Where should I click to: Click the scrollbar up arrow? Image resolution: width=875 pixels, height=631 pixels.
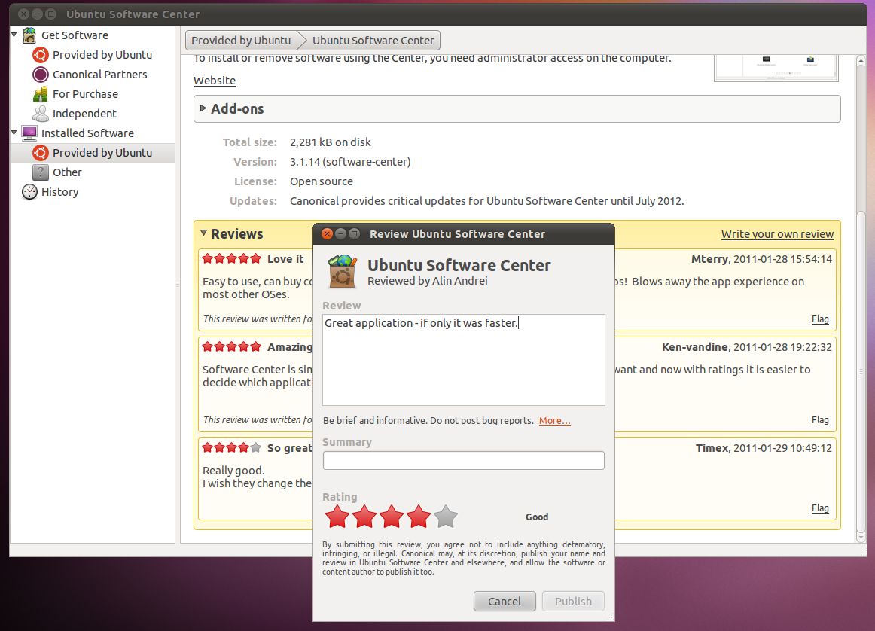point(861,60)
